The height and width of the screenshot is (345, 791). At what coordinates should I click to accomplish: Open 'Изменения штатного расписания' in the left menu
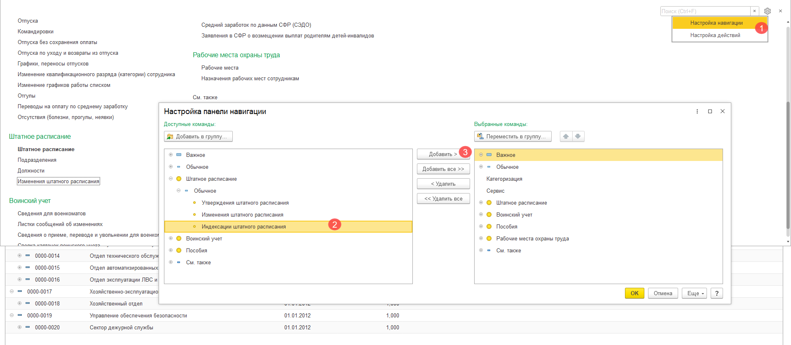click(59, 182)
